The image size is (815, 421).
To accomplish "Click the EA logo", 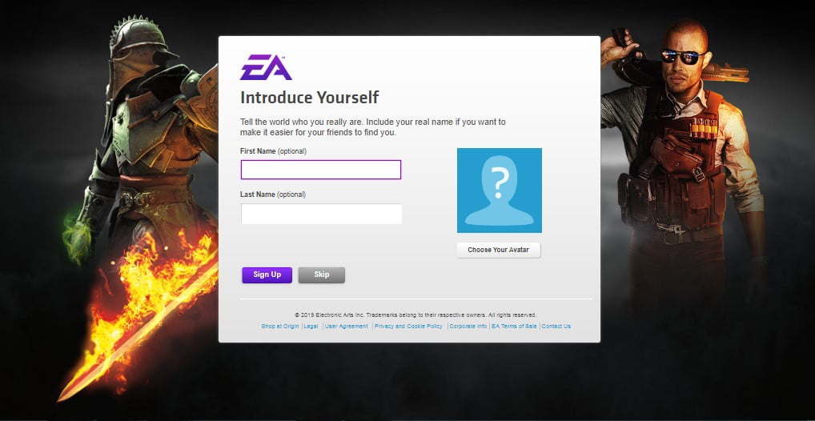I will click(x=266, y=67).
